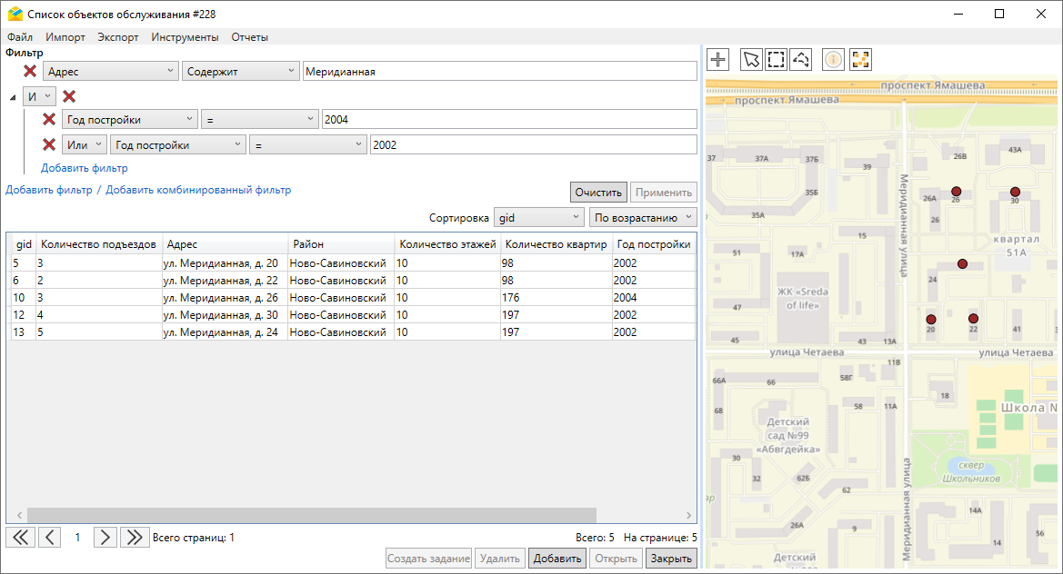1063x574 pixels.
Task: Delete the combined И filter group
Action: click(69, 96)
